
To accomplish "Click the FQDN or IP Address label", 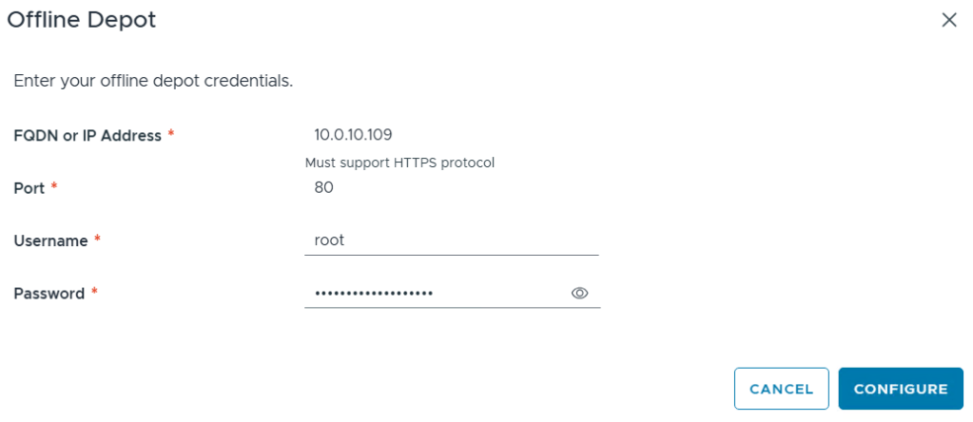I will [x=88, y=135].
